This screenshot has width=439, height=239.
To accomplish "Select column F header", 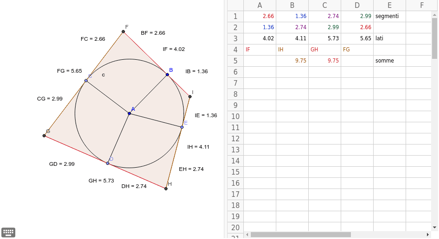I will (x=422, y=5).
